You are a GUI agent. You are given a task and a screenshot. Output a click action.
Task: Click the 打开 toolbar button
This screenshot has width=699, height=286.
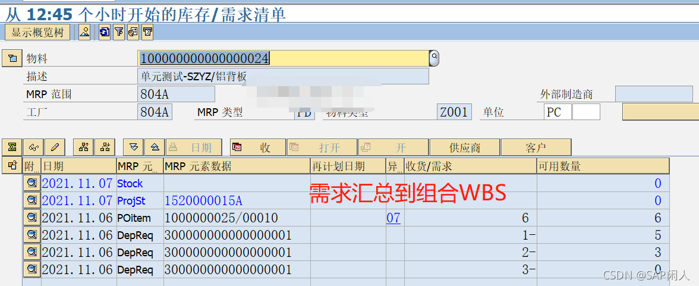(x=322, y=147)
